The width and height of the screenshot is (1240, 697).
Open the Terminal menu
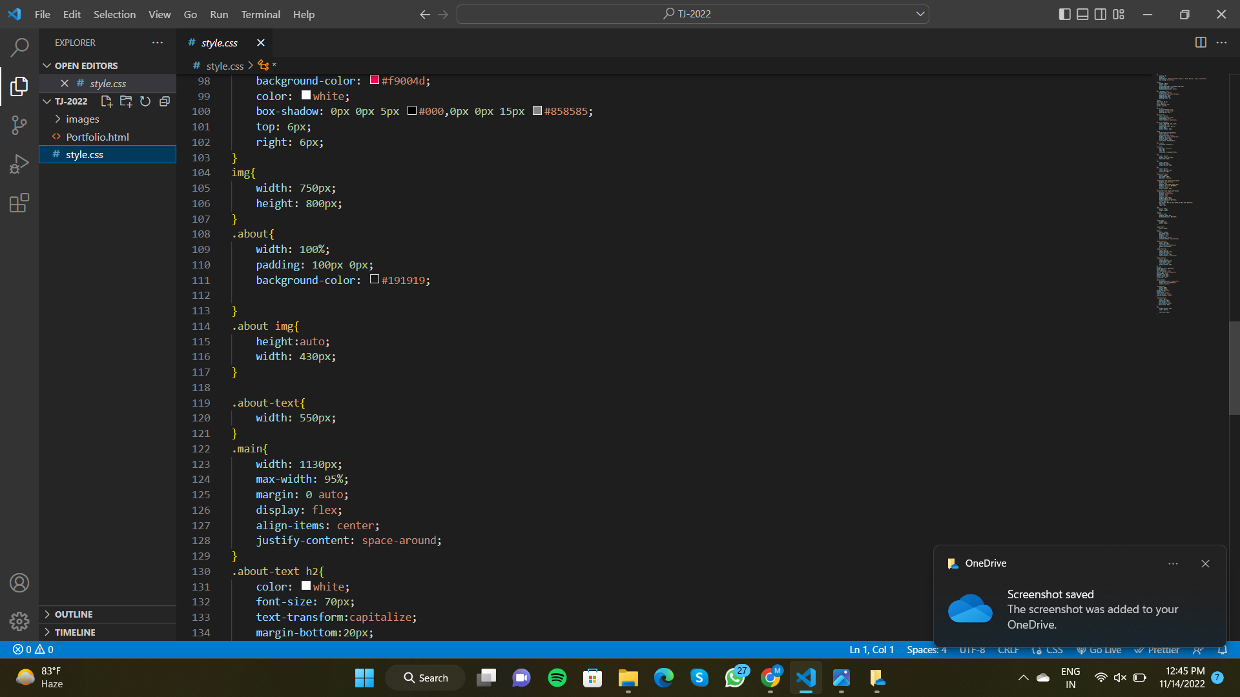[260, 14]
